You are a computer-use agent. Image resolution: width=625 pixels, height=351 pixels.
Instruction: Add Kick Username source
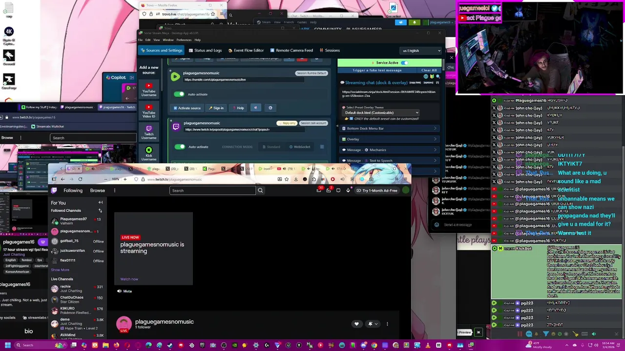(149, 154)
